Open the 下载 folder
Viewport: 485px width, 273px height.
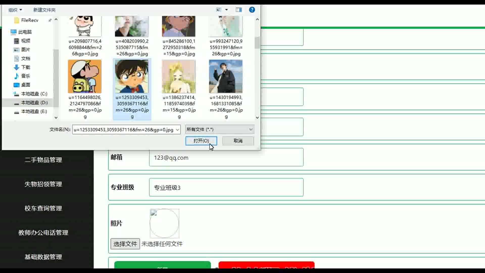point(26,67)
